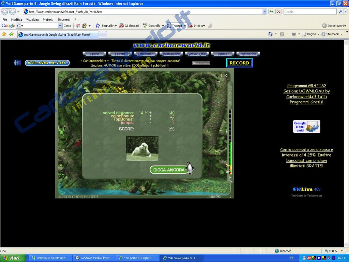Click the blue back arrows icon on page
Screen dimensions: 349x262
coord(17,63)
